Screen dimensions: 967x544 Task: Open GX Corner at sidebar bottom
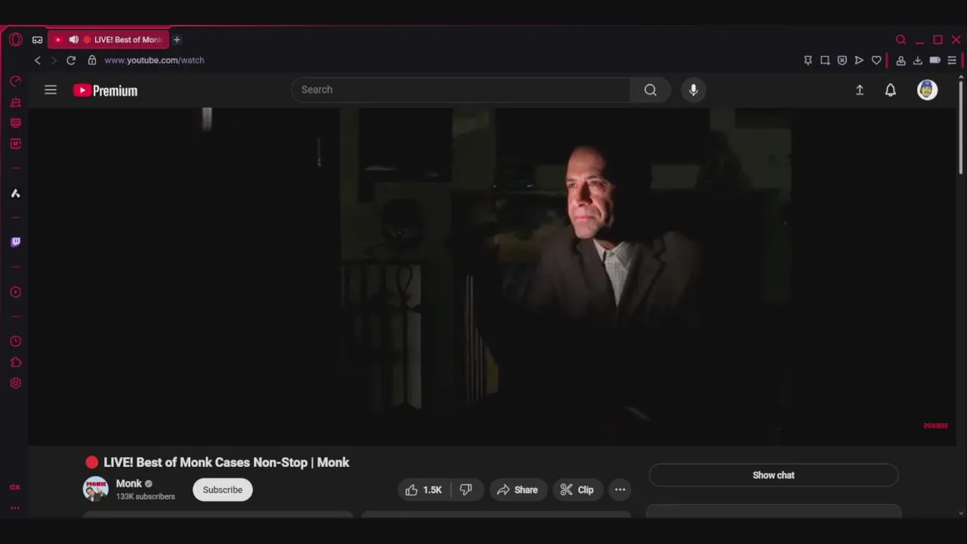(x=14, y=487)
